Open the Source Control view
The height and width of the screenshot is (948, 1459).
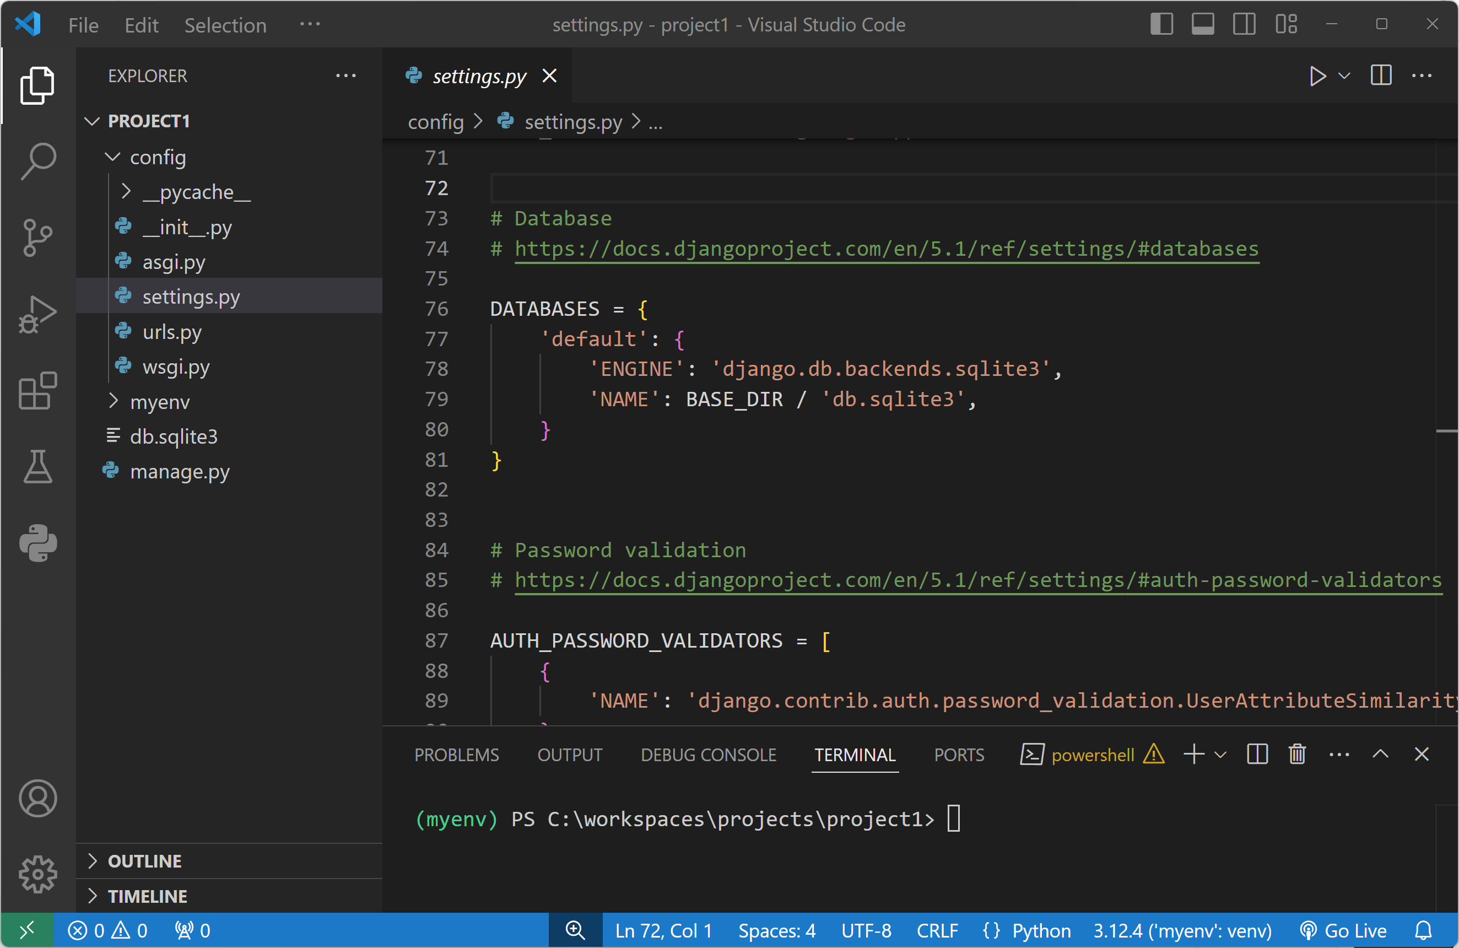coord(38,236)
